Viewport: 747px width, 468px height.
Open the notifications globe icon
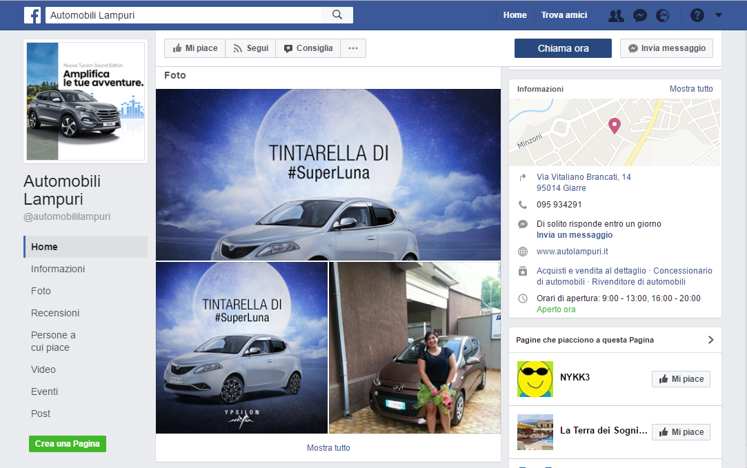[x=662, y=16]
